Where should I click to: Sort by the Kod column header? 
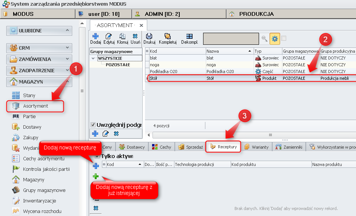pos(177,51)
